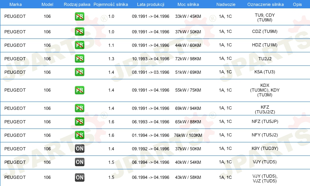Select the engine code NFZ (TU5JP)
Viewport: 310px width, 186px height.
[265, 121]
